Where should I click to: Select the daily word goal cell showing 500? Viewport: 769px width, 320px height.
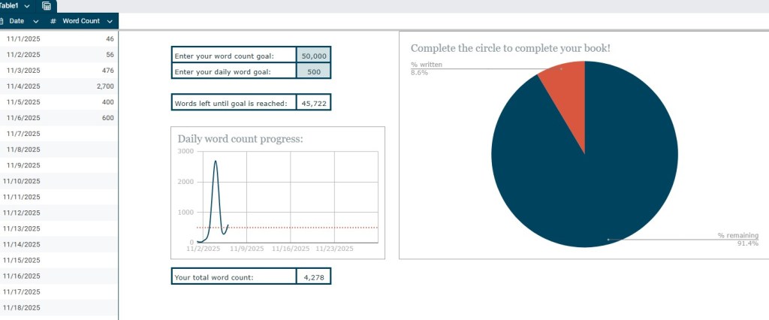click(313, 72)
